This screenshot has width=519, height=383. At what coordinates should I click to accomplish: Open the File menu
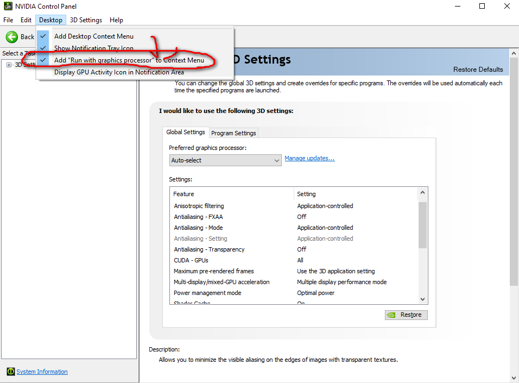point(8,20)
